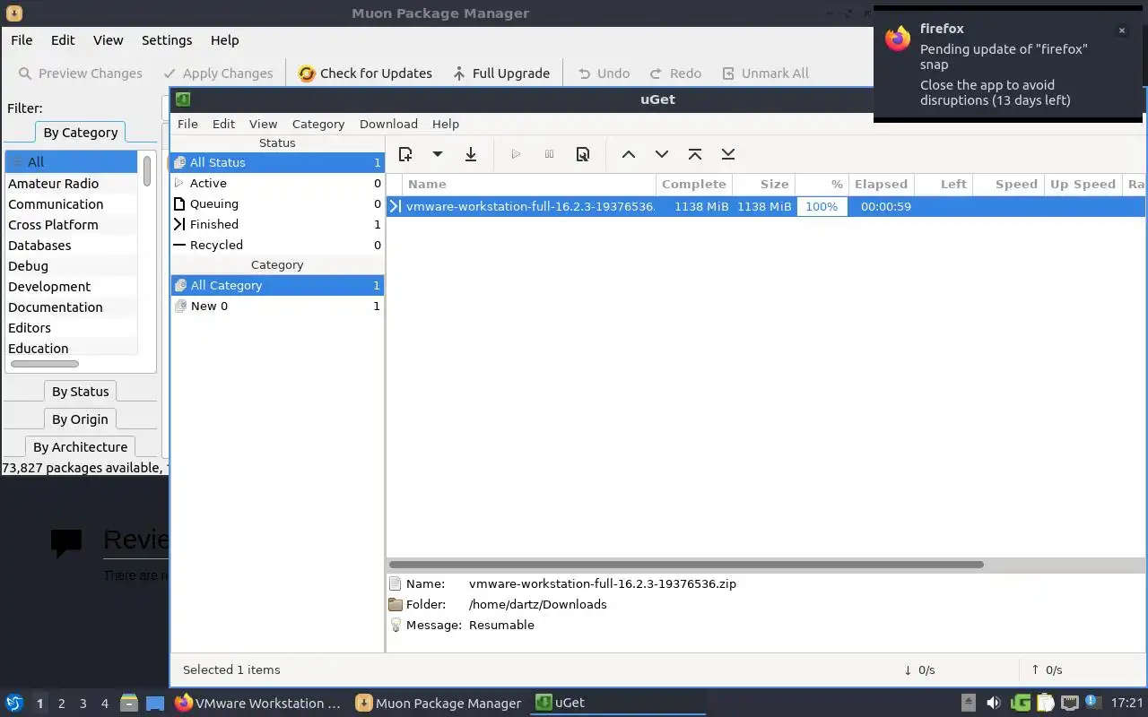Switch to VMware Workstation Firefox taskbar entry
Viewport: 1148px width, 717px height.
coord(258,704)
